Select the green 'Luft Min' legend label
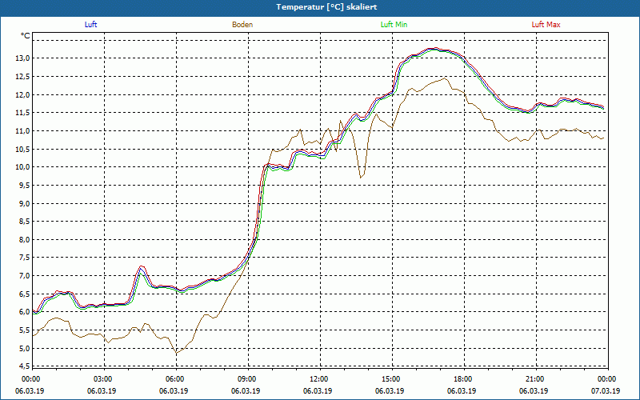The image size is (640, 400). tap(394, 25)
